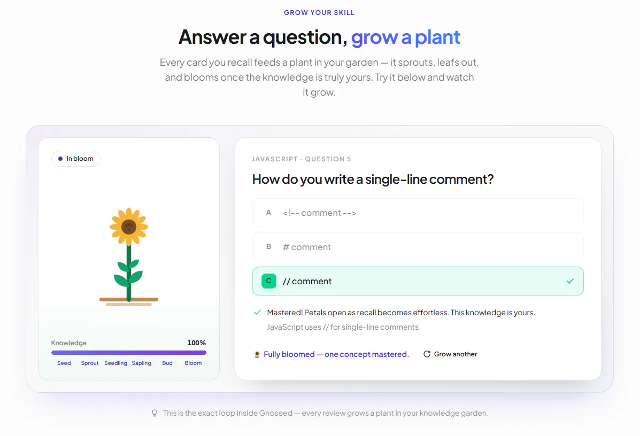Click the Knowledge progress bar
The width and height of the screenshot is (640, 436).
coord(129,353)
